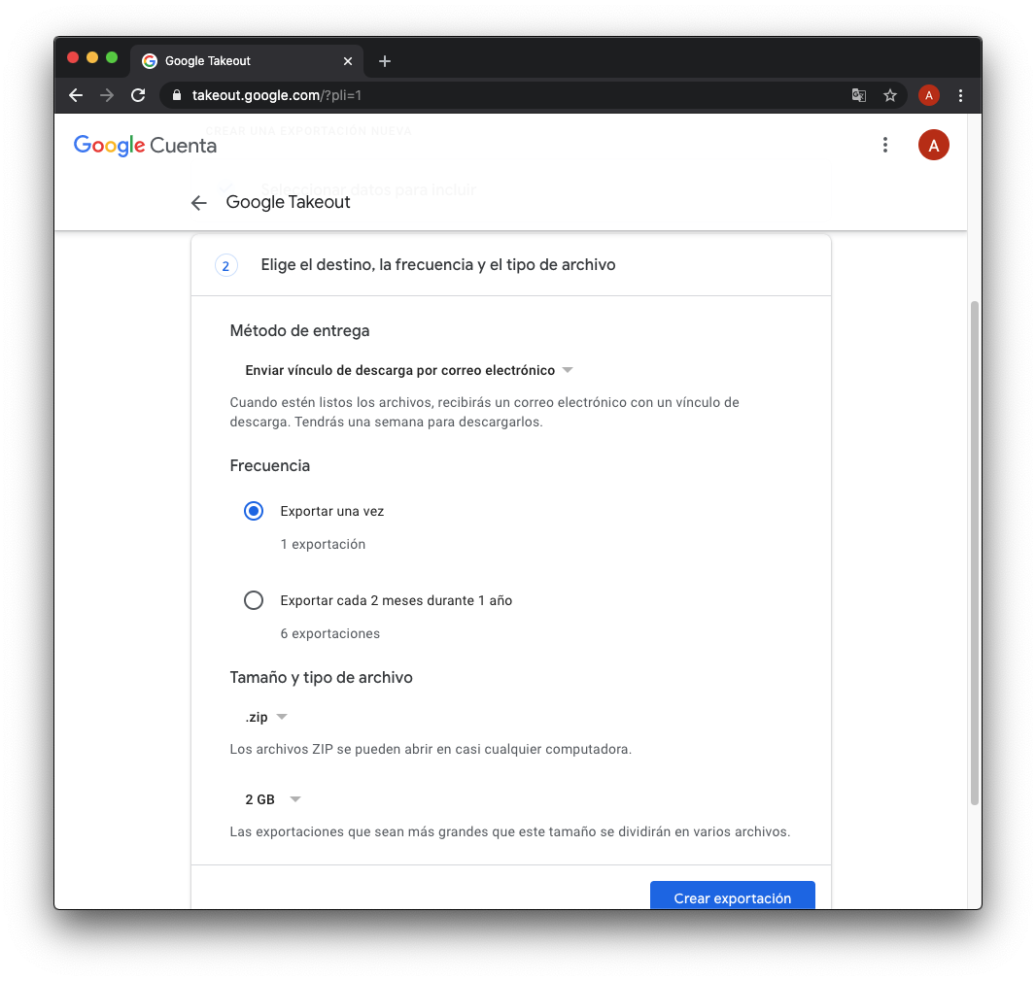Click the macOS yellow minimize window button
The height and width of the screenshot is (981, 1036).
pos(92,57)
